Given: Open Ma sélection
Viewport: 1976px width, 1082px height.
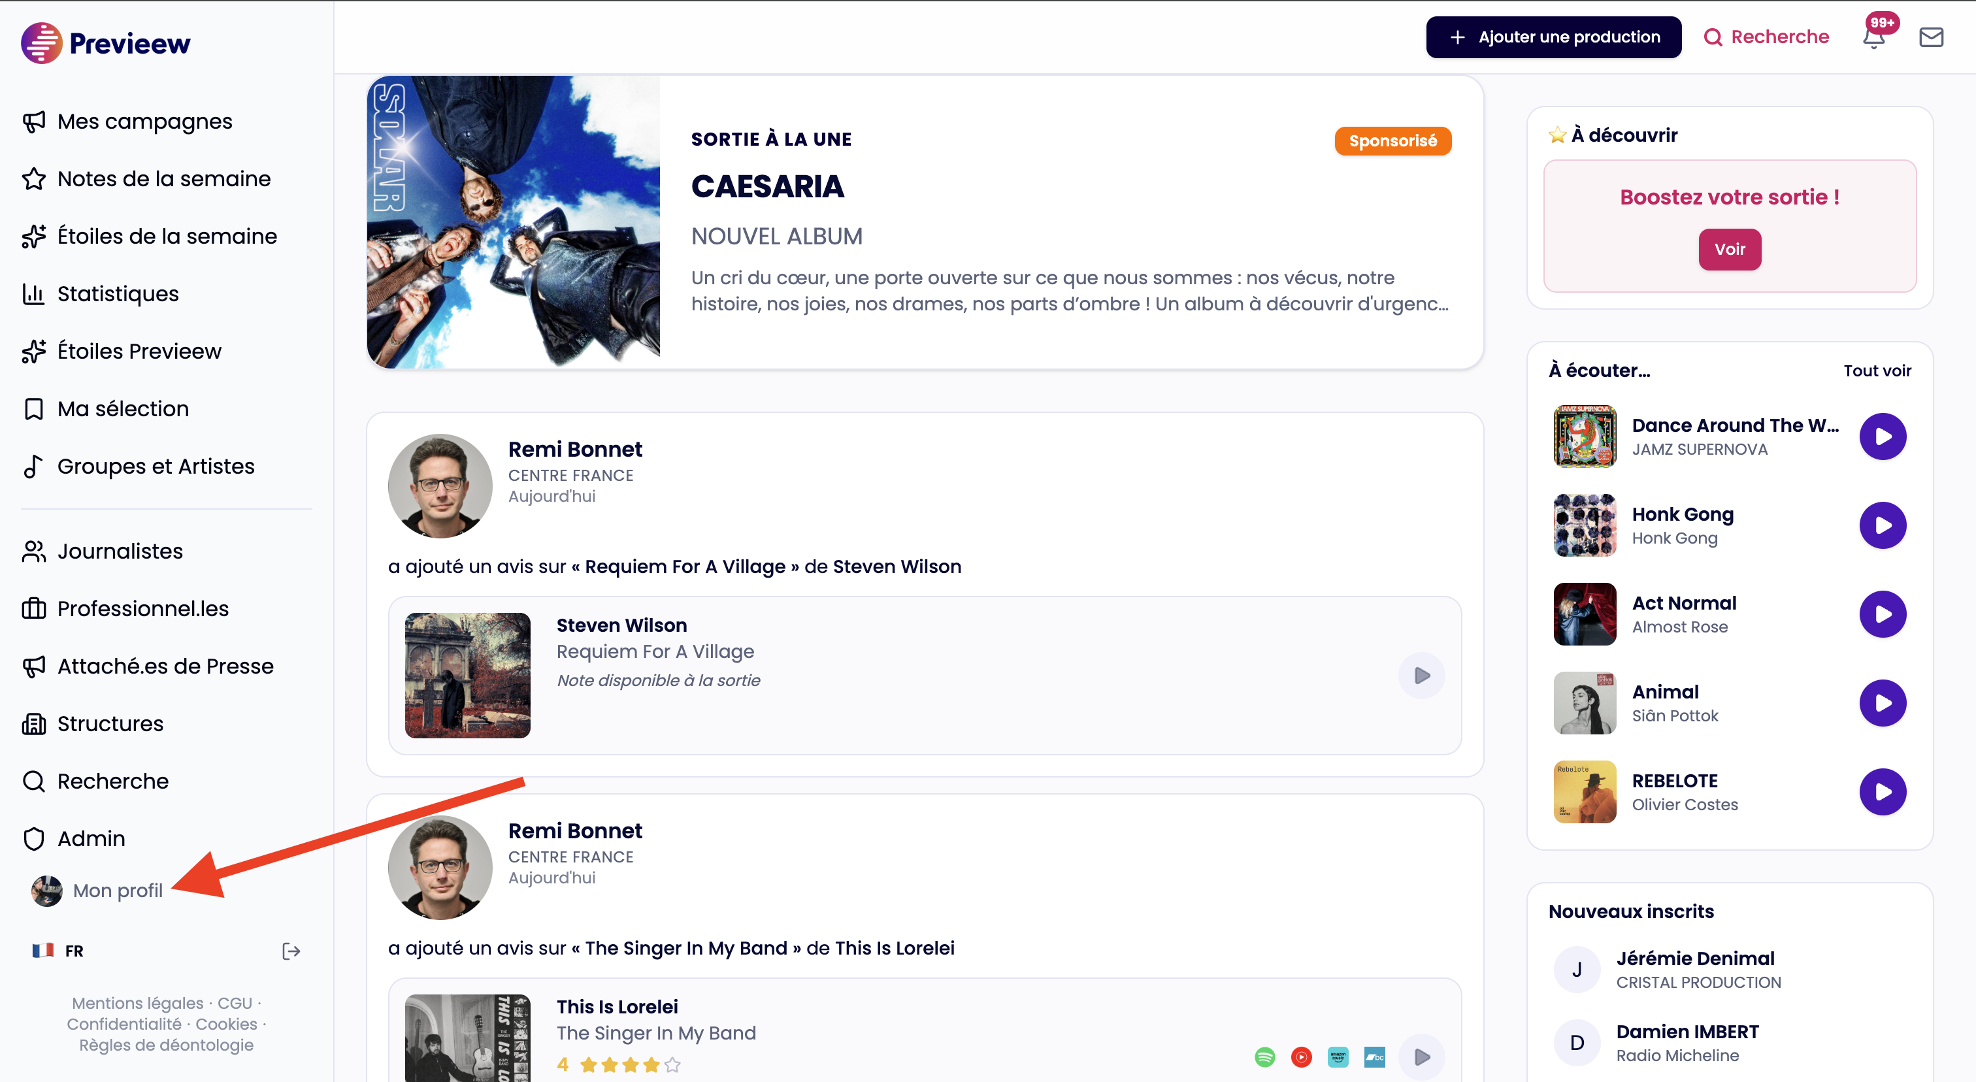Looking at the screenshot, I should tap(123, 409).
